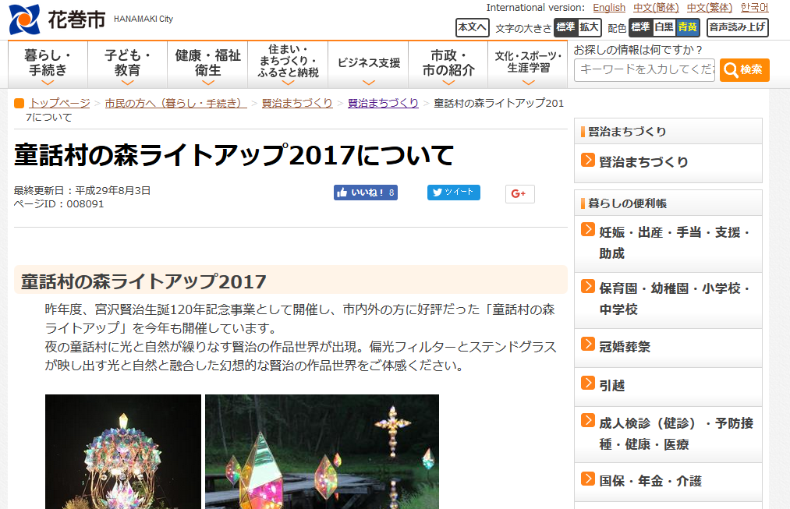Open 国保・年金・介護 link

650,481
